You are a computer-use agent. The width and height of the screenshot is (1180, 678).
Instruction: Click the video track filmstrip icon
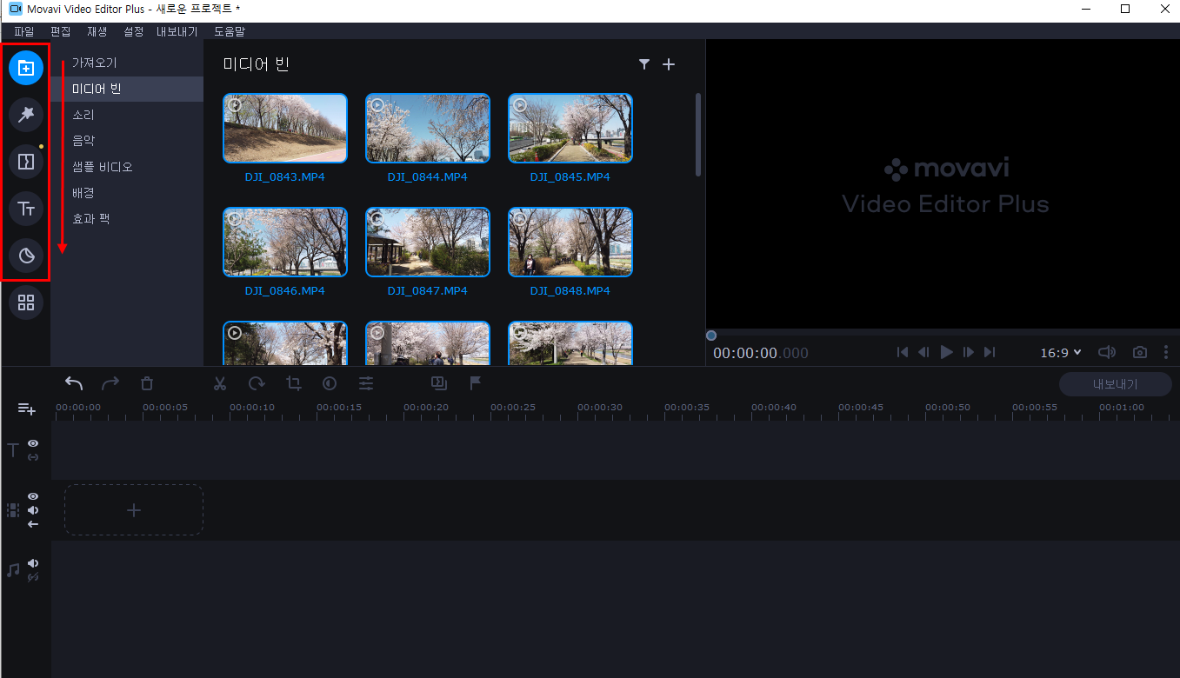pyautogui.click(x=13, y=510)
